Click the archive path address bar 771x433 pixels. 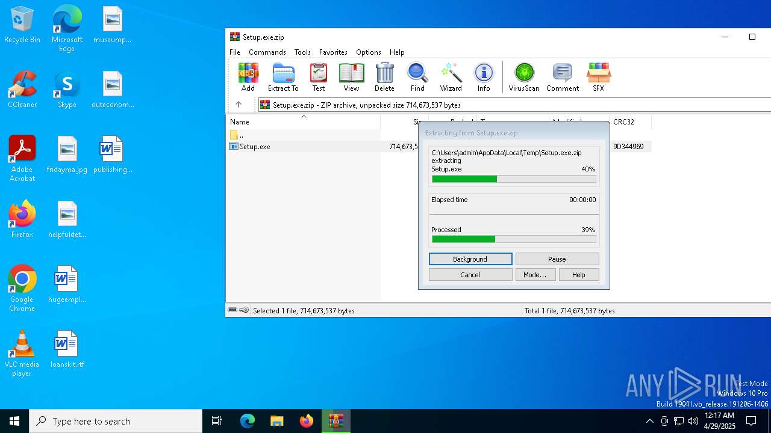[515, 105]
